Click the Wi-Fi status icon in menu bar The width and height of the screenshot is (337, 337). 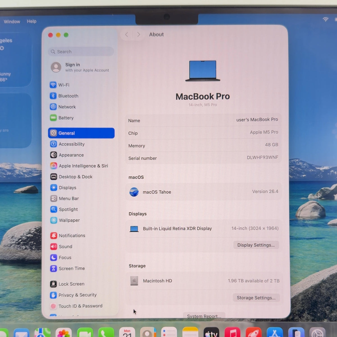(325, 19)
